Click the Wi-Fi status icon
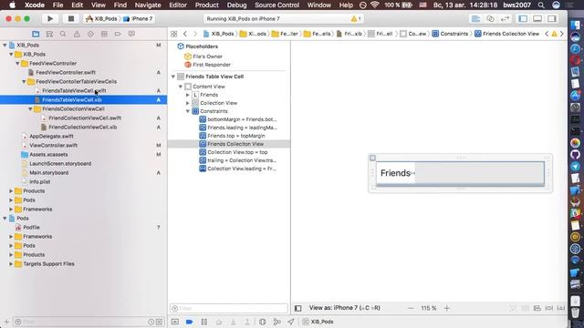584x328 pixels. 375,5
